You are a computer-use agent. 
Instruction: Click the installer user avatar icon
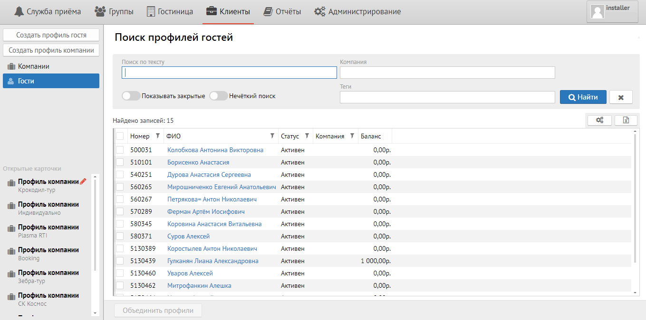tap(597, 12)
